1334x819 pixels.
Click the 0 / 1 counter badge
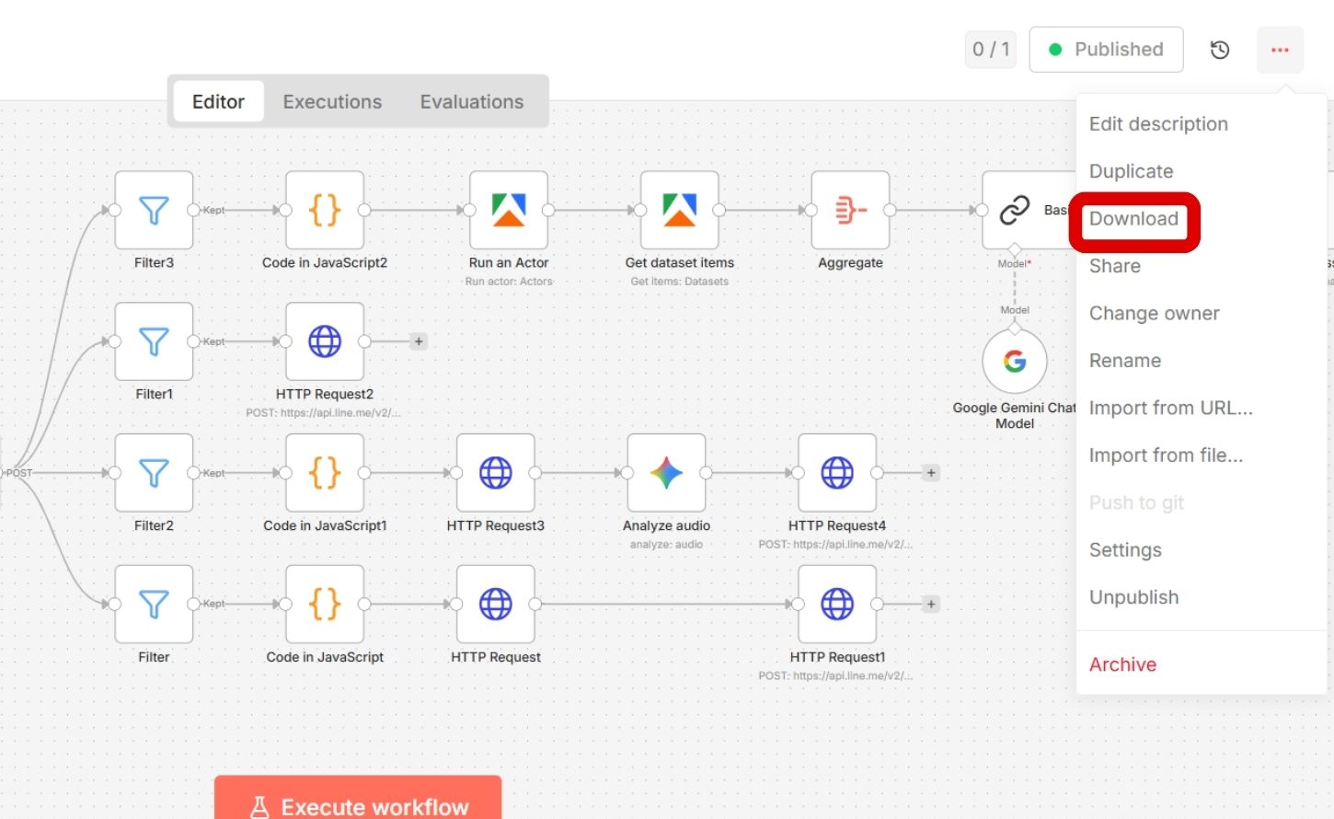click(991, 50)
